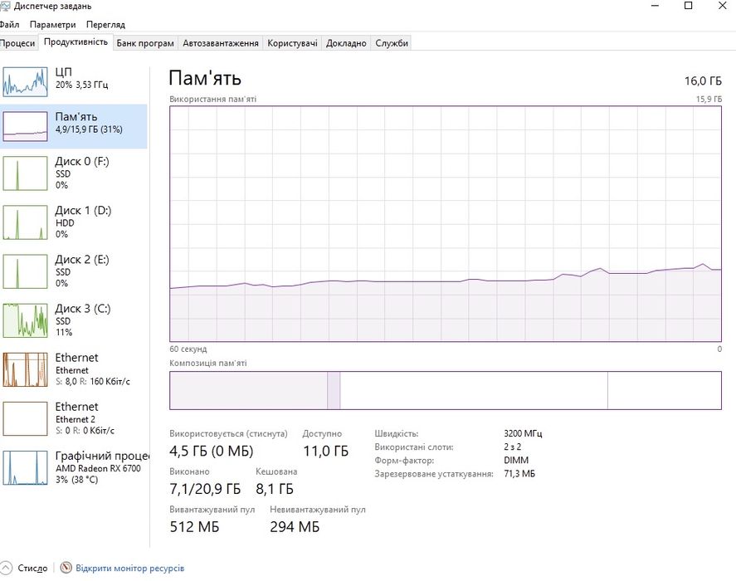Open the Перегляд menu
The width and height of the screenshot is (736, 581).
105,25
